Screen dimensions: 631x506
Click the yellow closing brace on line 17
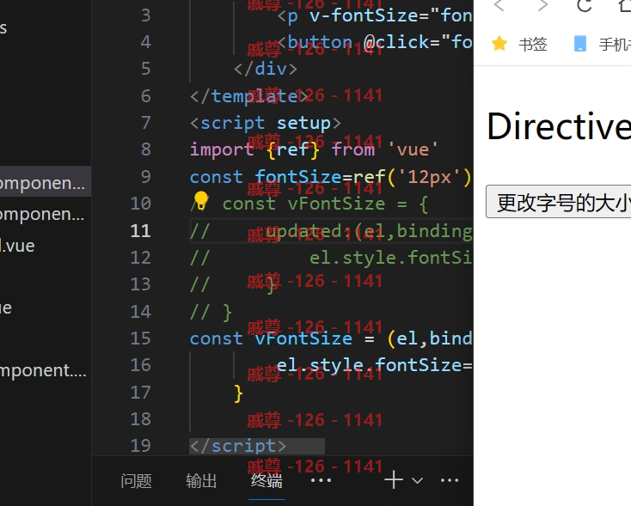point(238,393)
